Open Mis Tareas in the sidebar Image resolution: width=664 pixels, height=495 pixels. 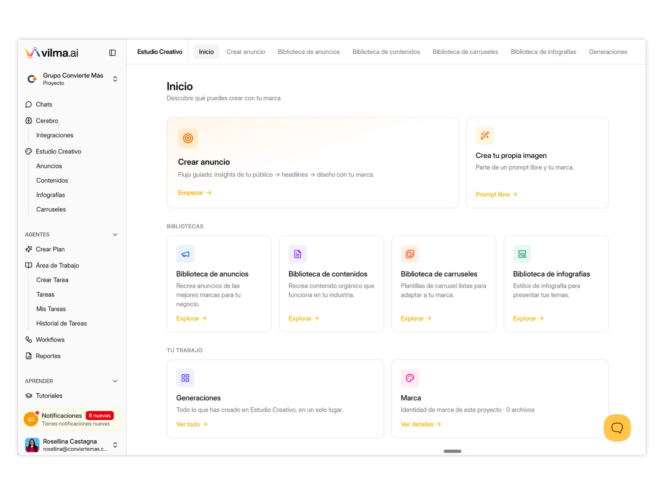coord(51,309)
